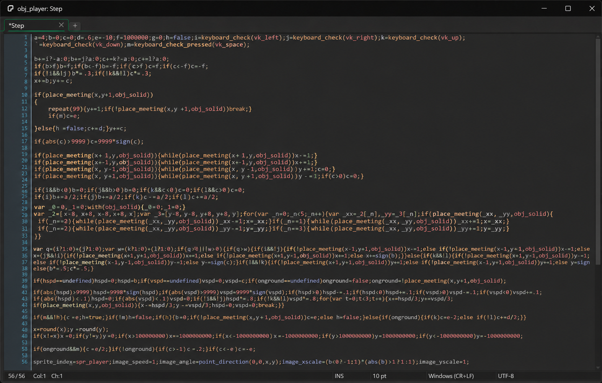Viewport: 602px width, 383px height.
Task: Minimize the obj_player: Step window
Action: coord(544,8)
